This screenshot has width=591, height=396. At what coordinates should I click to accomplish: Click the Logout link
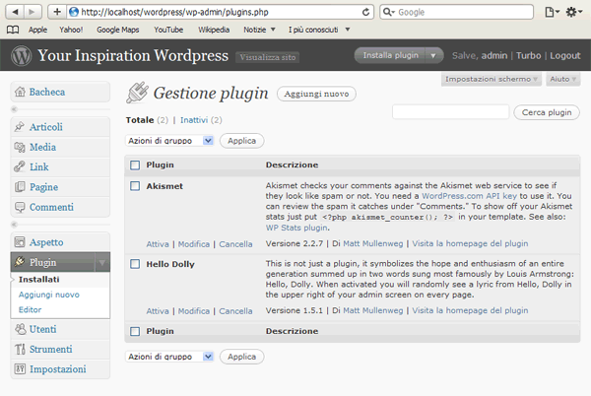point(565,56)
